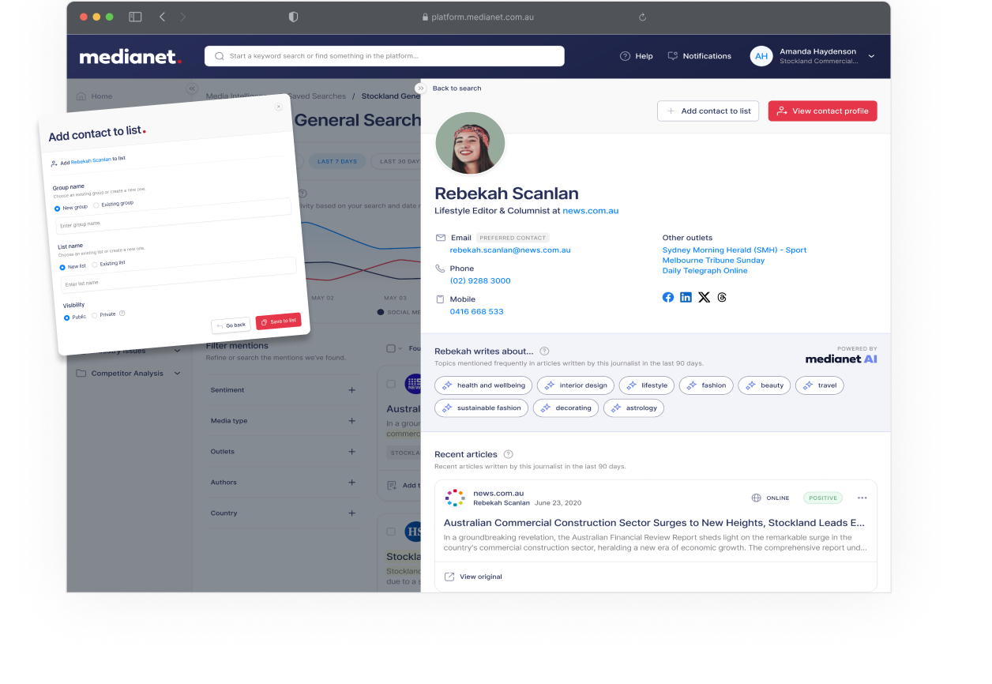Open the Saved Searches breadcrumb

[x=316, y=96]
